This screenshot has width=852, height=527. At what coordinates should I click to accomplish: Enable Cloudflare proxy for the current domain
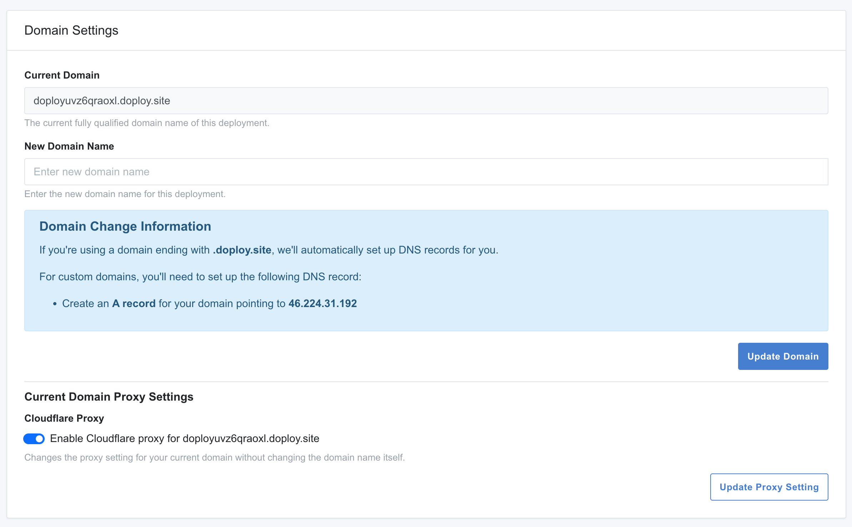click(x=34, y=438)
